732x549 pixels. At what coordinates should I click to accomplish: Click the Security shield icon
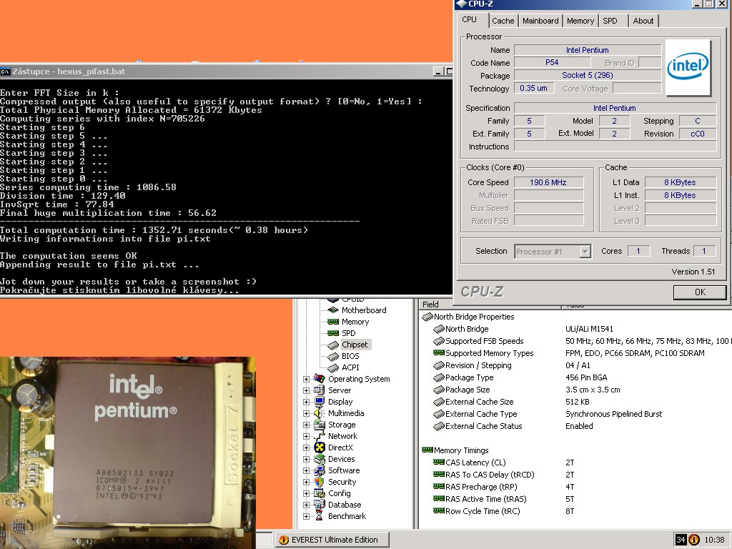click(320, 482)
